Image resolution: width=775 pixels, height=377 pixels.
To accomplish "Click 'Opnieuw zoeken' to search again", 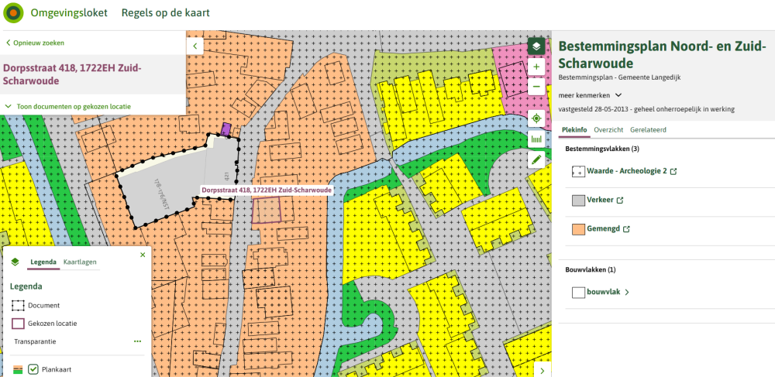I will [x=35, y=43].
